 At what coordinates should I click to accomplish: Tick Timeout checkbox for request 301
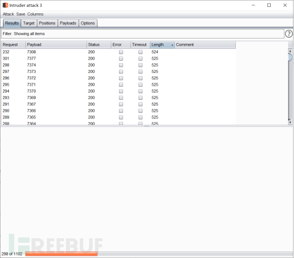point(140,59)
